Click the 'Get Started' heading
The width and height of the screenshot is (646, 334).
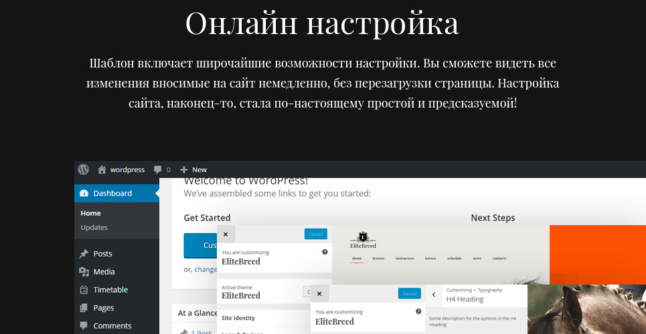tap(207, 218)
